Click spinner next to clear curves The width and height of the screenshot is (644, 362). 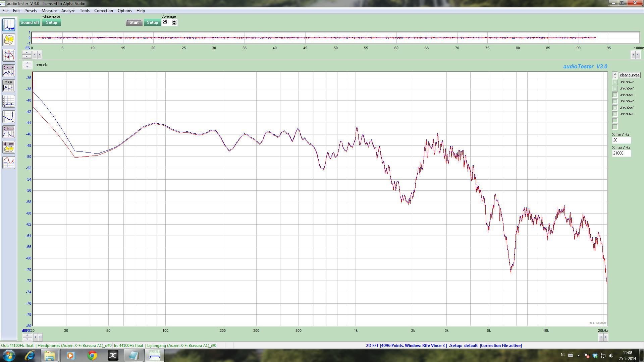(x=615, y=75)
